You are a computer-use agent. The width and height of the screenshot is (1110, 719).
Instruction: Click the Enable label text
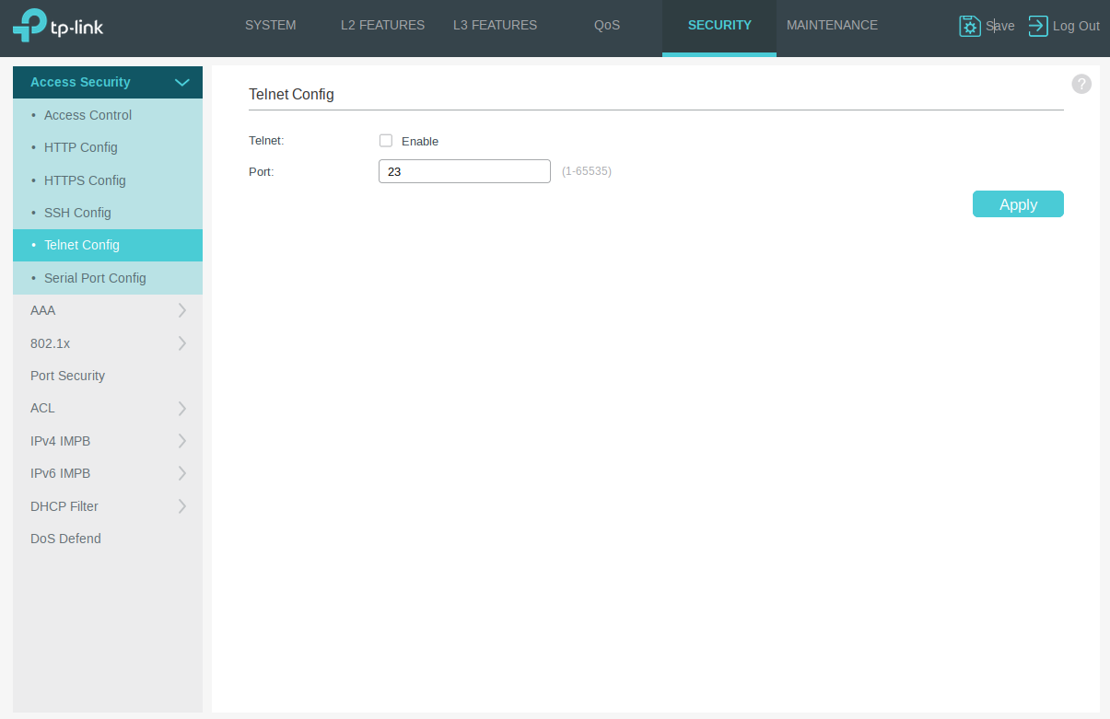[420, 142]
